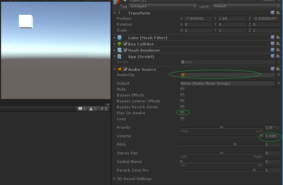Click the Spatial Blend slider handle
Viewport: 283px width, 185px height.
[181, 162]
